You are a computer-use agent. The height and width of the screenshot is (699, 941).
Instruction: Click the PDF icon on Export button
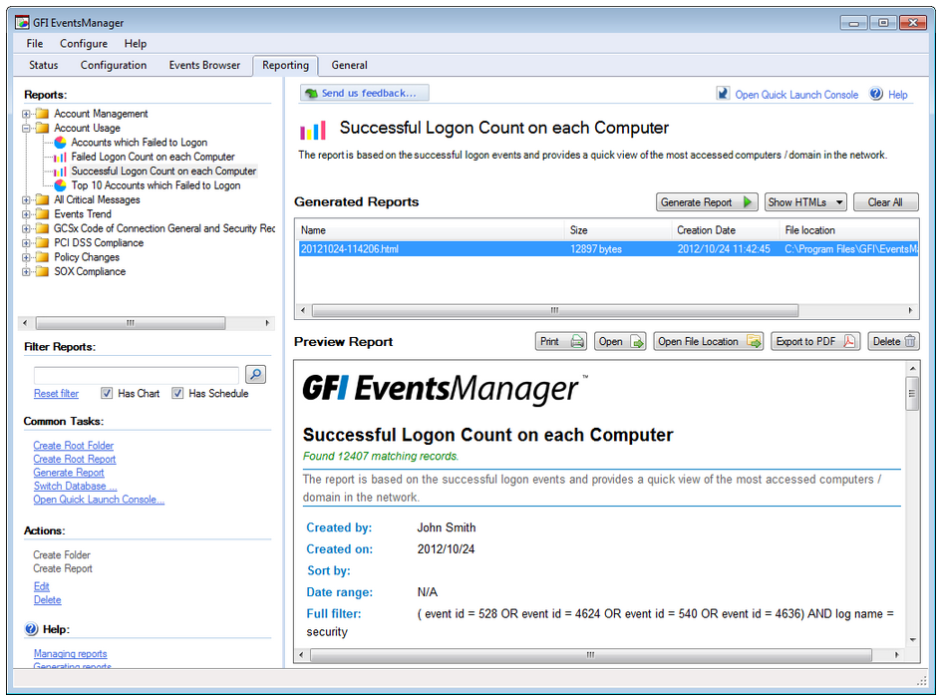pos(849,342)
